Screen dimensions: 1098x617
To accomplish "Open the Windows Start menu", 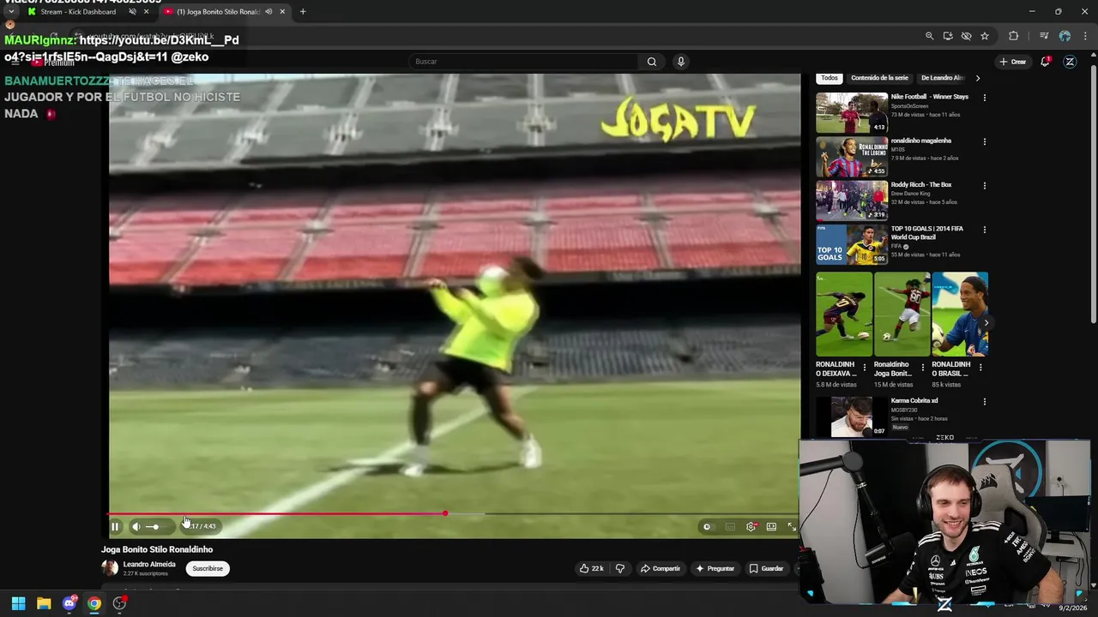I will (x=18, y=603).
